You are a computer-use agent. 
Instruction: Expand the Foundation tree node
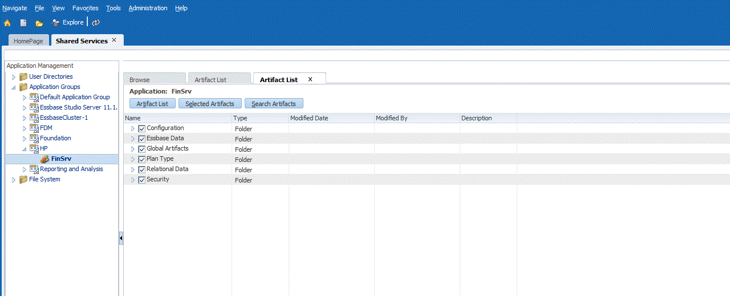24,139
